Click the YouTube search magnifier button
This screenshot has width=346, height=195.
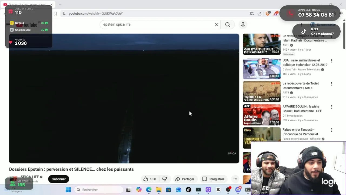click(x=228, y=24)
